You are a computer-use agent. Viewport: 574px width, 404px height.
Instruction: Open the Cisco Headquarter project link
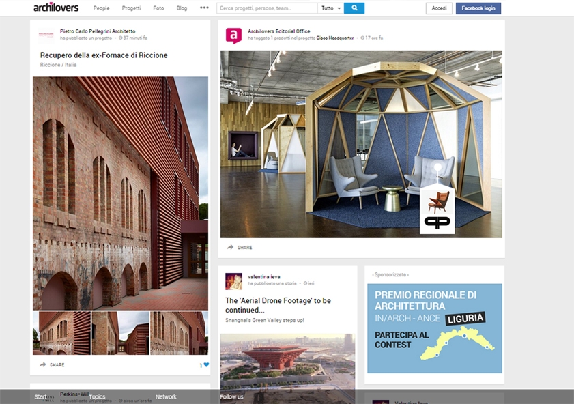335,38
